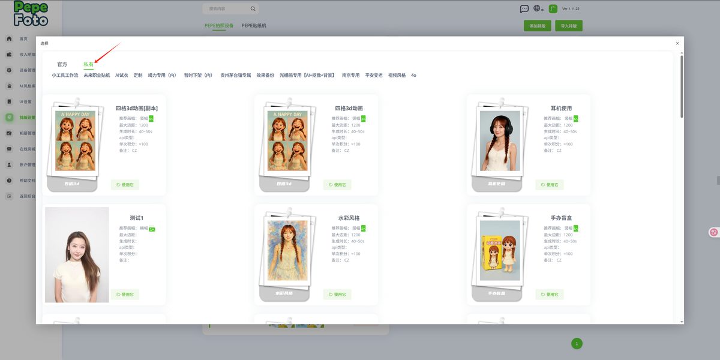
Task: Open the 四格3d动画[副本] photo thumbnail
Action: point(76,141)
